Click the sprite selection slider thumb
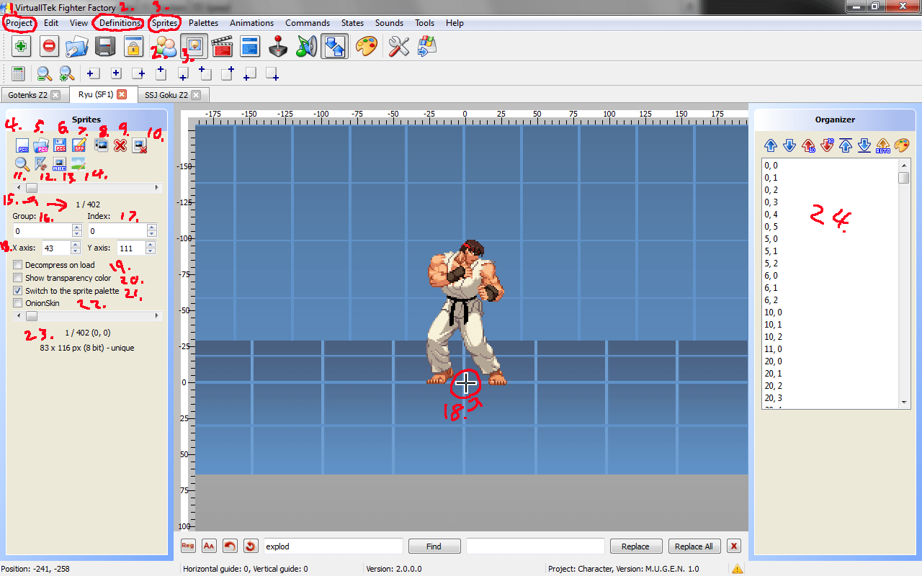The width and height of the screenshot is (922, 576). click(32, 187)
